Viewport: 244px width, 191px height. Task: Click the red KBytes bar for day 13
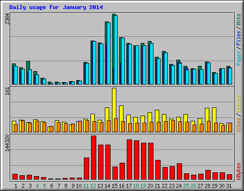[101, 162]
